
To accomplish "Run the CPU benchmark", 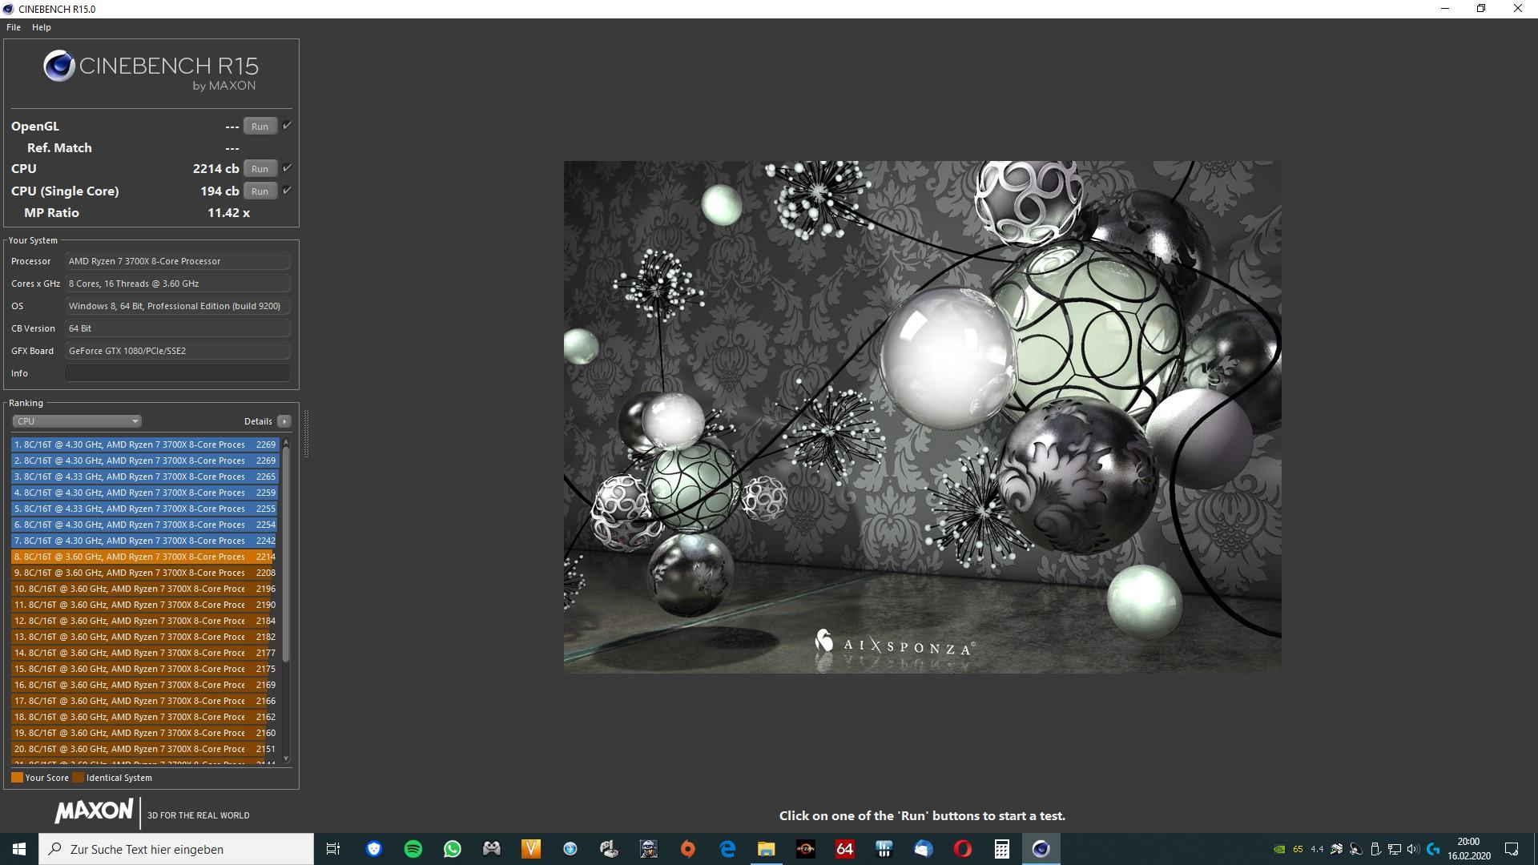I will [x=260, y=169].
